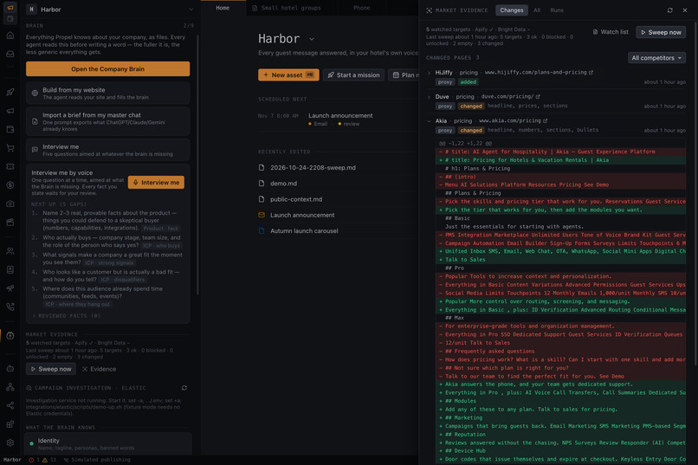Open the wallet icon in the sidebar

pos(10,129)
